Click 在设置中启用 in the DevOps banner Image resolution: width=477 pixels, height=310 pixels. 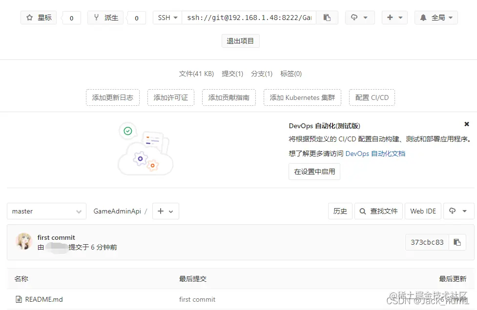tap(314, 172)
